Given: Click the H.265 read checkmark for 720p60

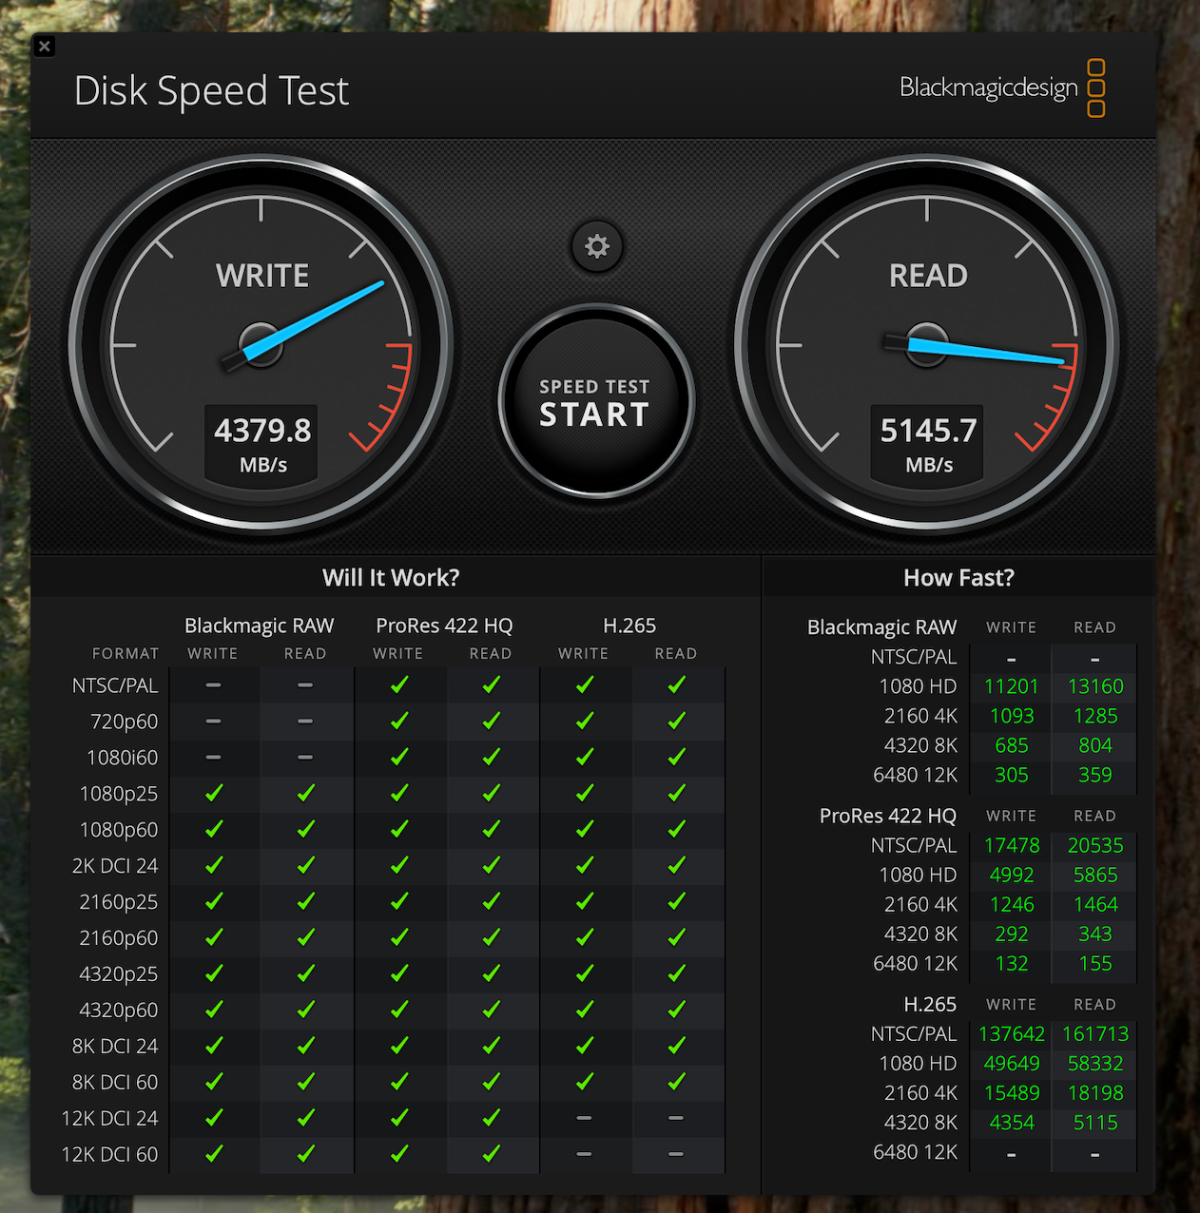Looking at the screenshot, I should (676, 721).
